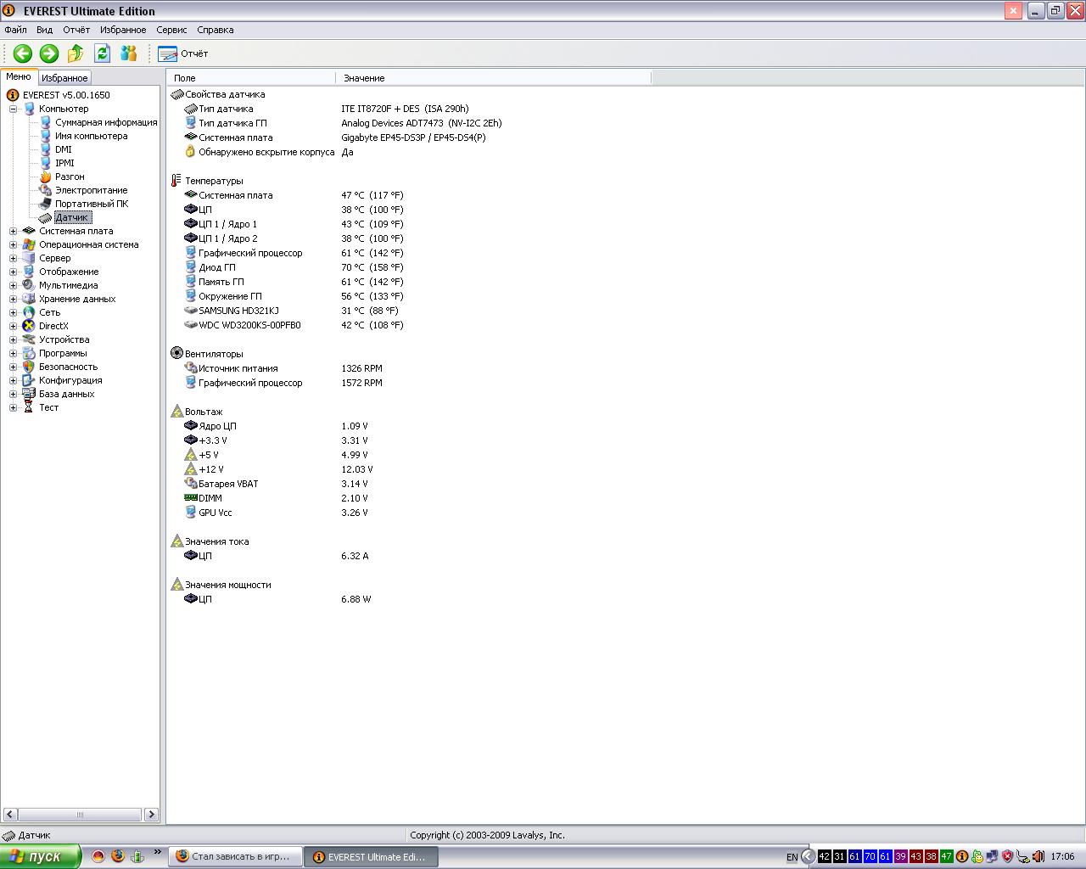Collapse the Компьютер tree node
The height and width of the screenshot is (869, 1086).
tap(13, 109)
